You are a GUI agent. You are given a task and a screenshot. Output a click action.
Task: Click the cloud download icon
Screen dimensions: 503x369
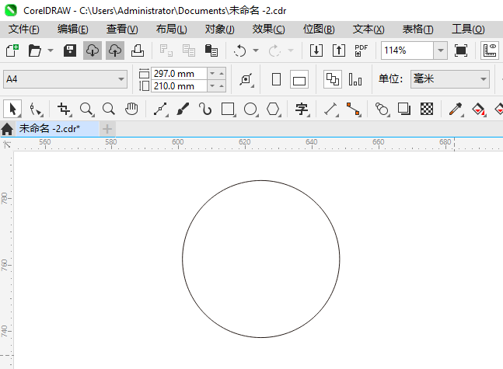(x=93, y=50)
